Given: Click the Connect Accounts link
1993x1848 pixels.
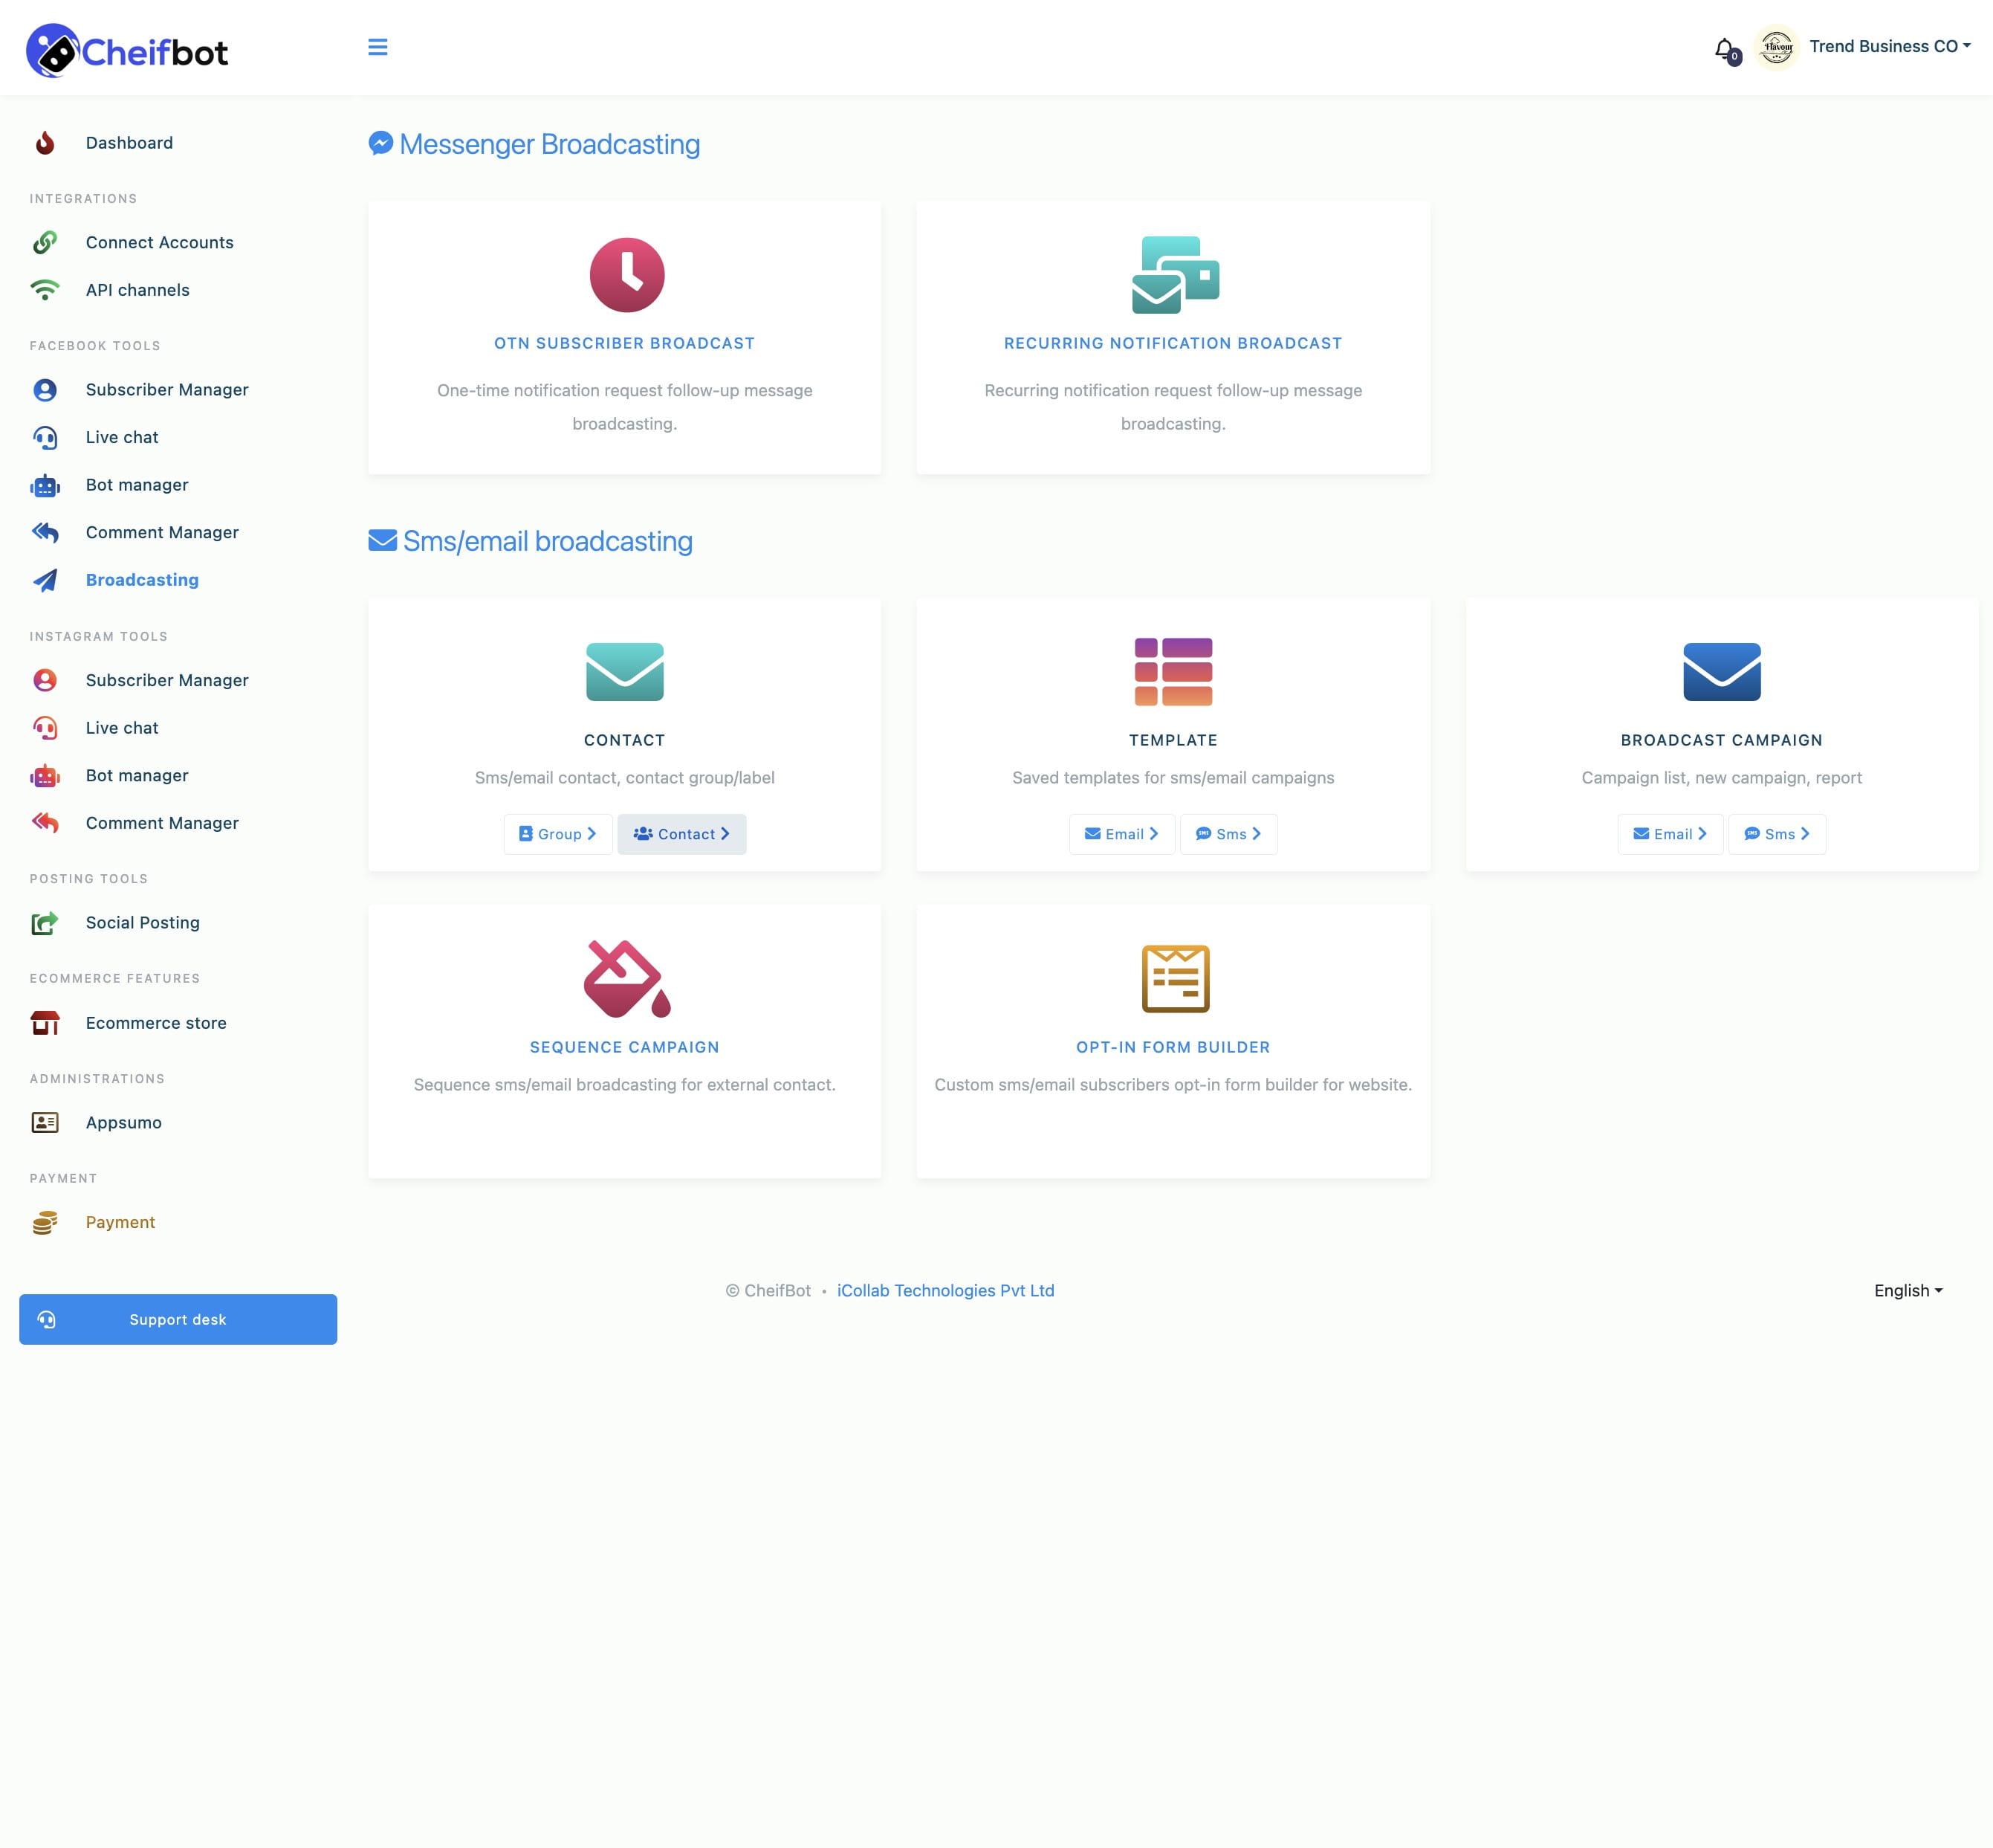Looking at the screenshot, I should point(158,242).
